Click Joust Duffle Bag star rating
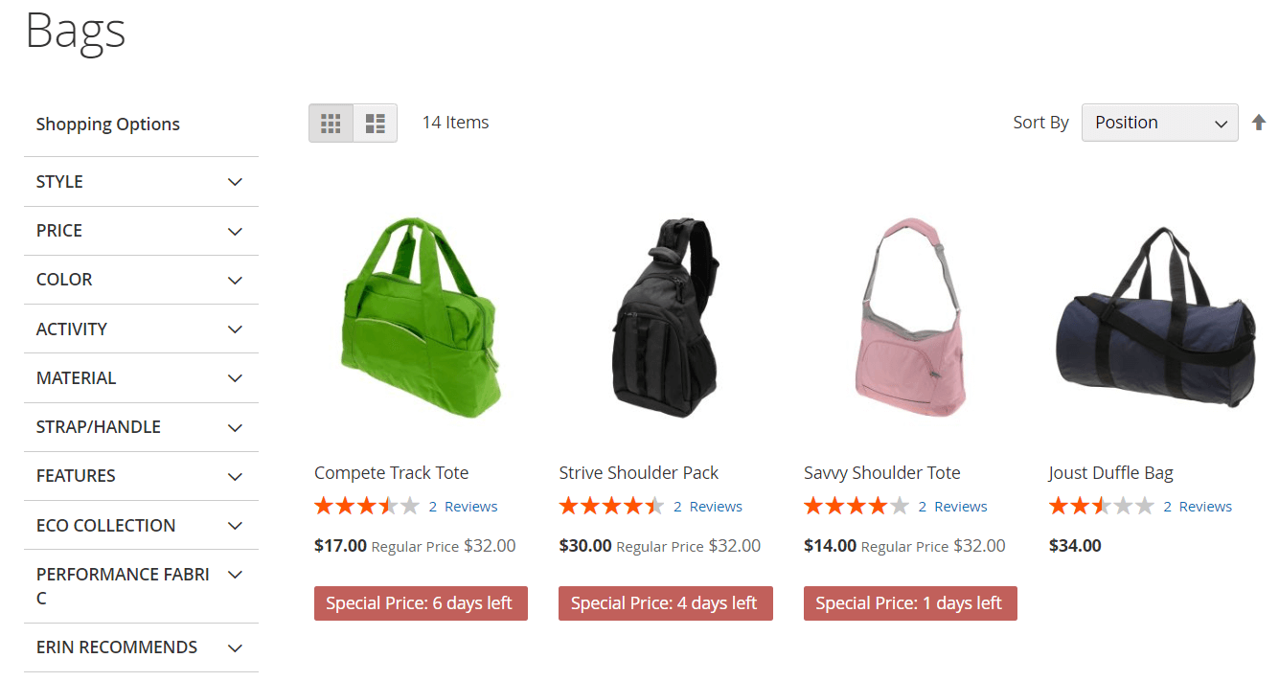This screenshot has width=1279, height=681. [x=1102, y=506]
